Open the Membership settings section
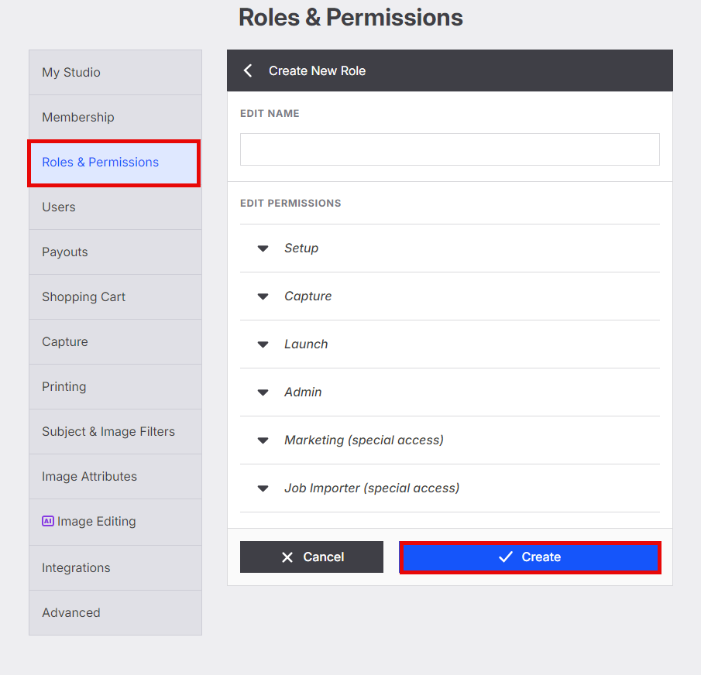The image size is (701, 675). click(115, 117)
